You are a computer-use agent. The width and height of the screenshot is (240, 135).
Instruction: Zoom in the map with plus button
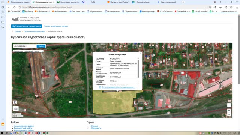click(229, 111)
